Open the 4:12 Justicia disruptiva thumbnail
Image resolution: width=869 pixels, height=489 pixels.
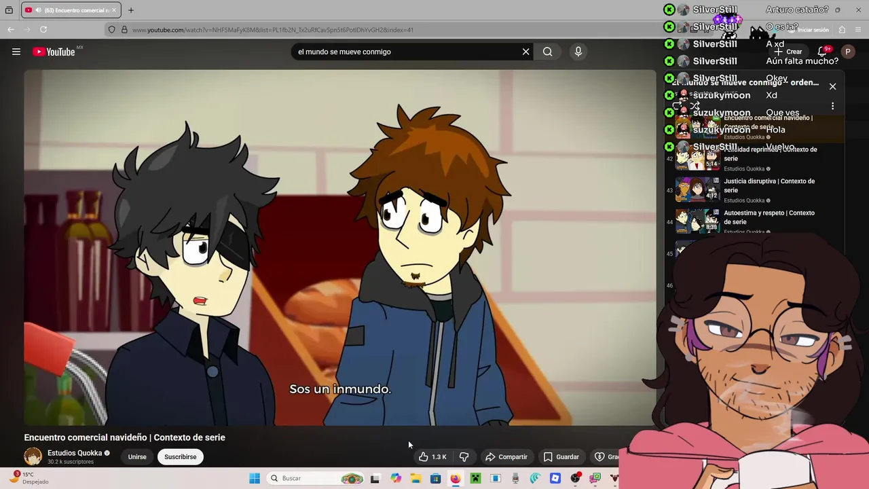pos(697,189)
